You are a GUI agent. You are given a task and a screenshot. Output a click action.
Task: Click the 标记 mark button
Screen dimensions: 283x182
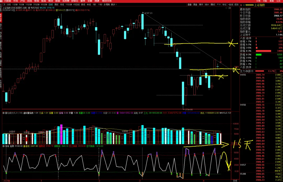click(x=224, y=4)
